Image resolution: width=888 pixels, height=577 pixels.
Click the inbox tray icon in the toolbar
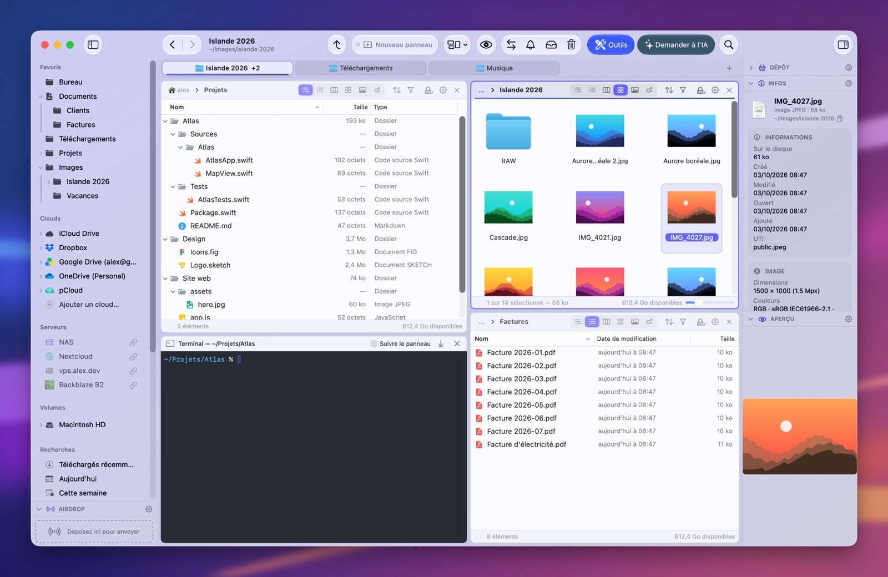[551, 45]
